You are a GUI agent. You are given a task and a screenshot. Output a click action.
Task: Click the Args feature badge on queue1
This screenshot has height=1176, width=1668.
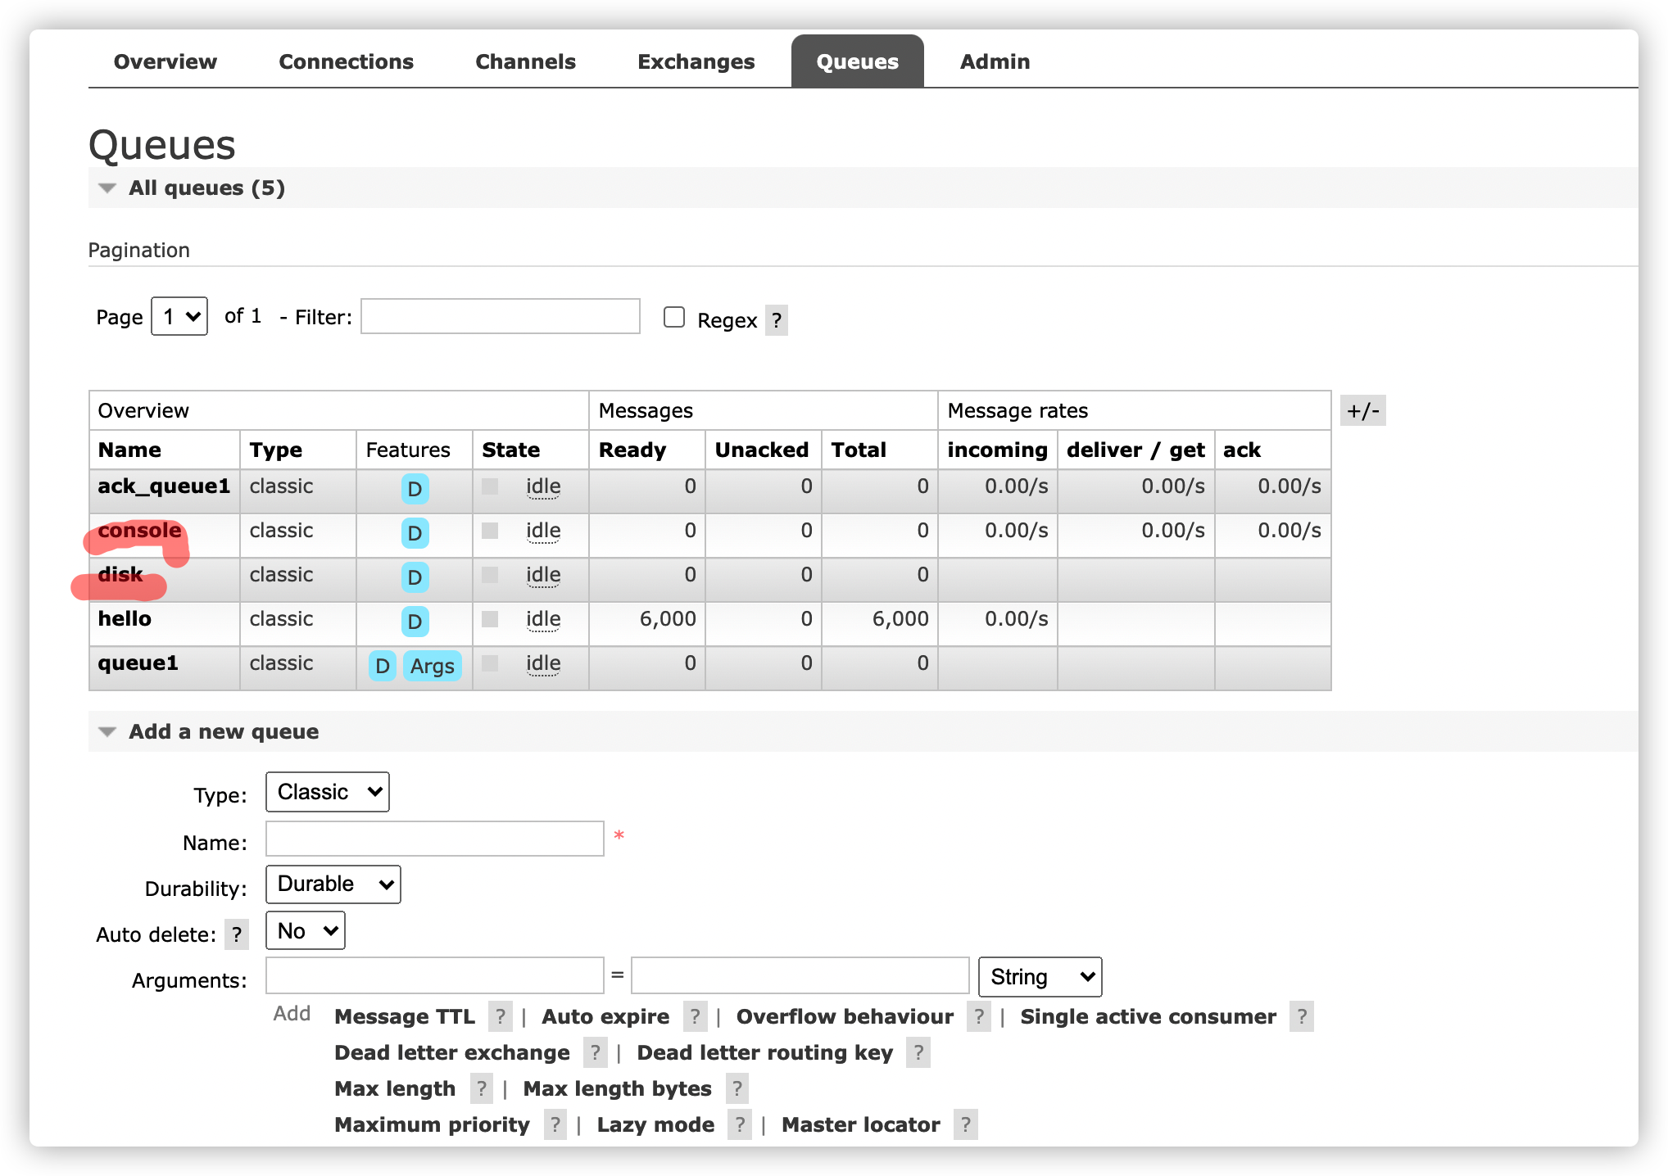(x=432, y=666)
